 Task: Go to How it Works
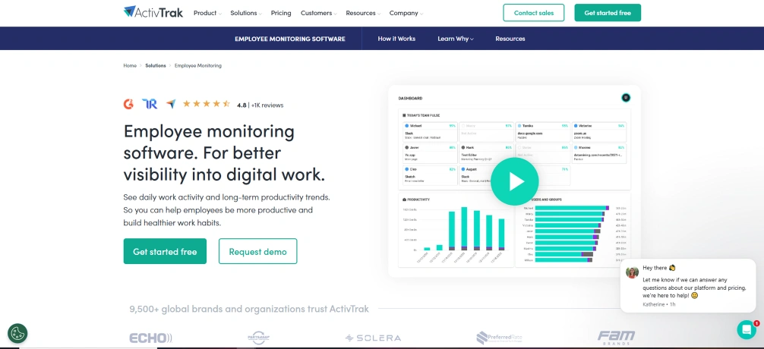click(x=396, y=39)
